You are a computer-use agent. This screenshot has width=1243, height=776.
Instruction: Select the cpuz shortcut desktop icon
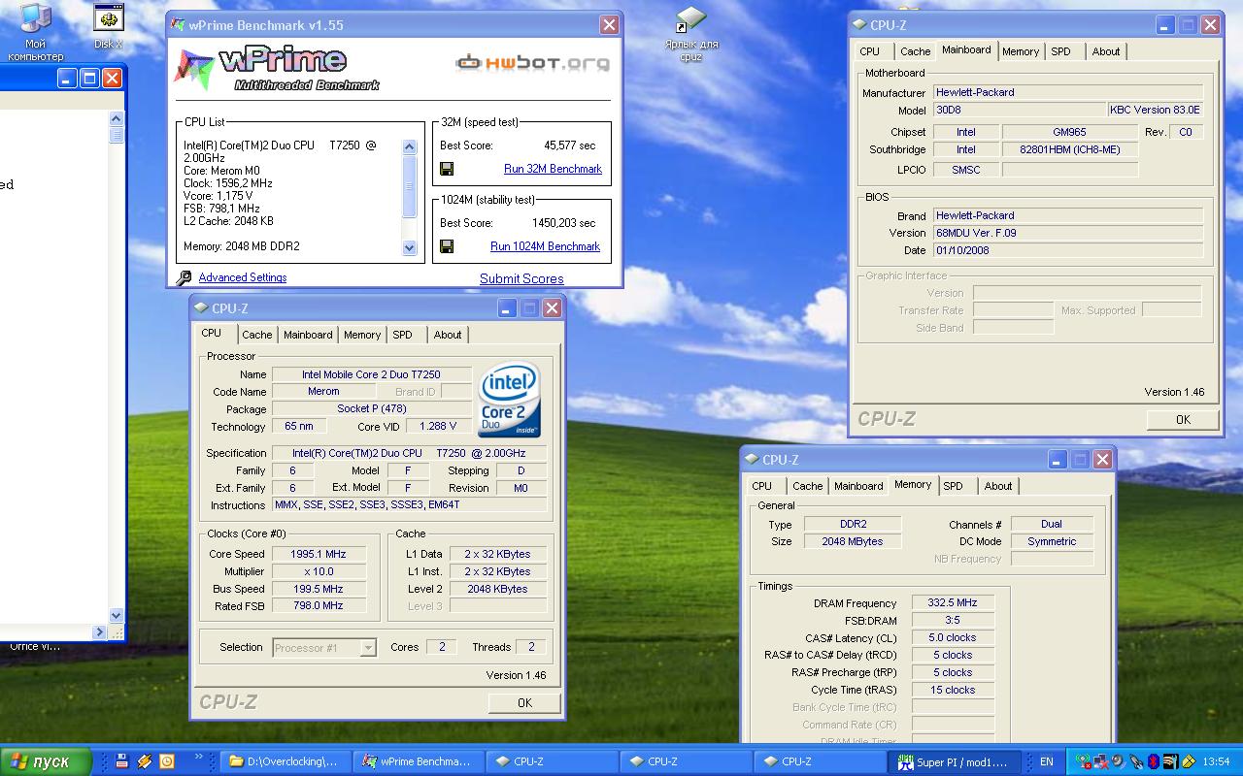(x=690, y=34)
